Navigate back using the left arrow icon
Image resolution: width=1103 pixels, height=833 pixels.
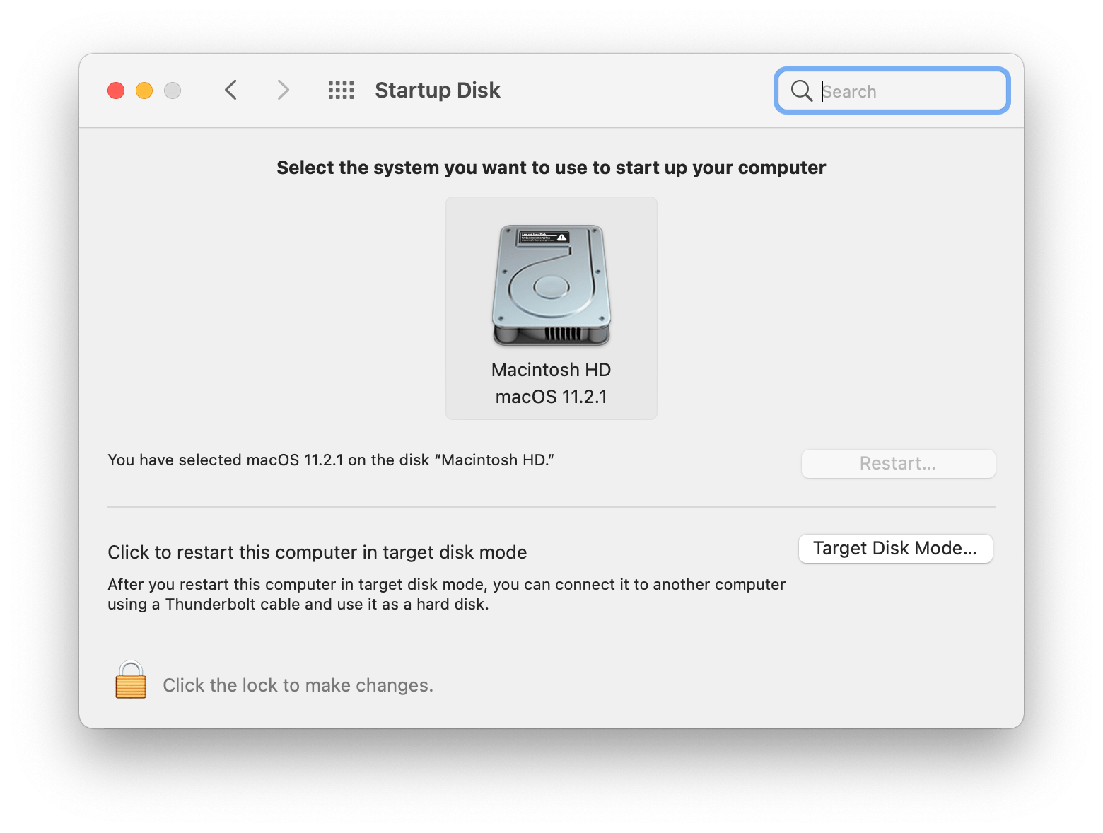pos(230,90)
